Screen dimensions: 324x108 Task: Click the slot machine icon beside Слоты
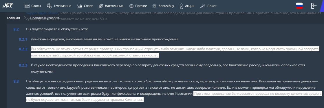click(x=27, y=6)
